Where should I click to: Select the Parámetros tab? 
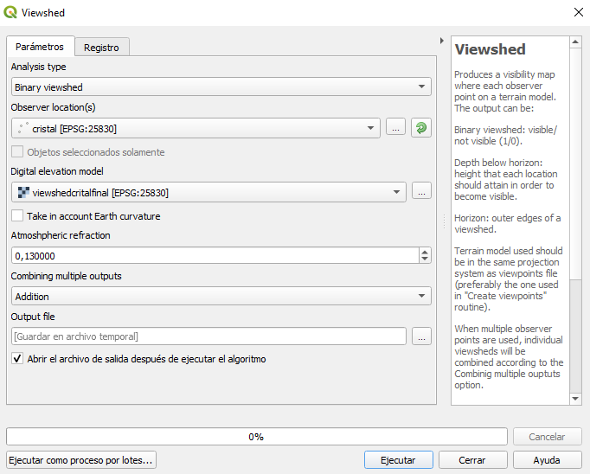point(40,46)
